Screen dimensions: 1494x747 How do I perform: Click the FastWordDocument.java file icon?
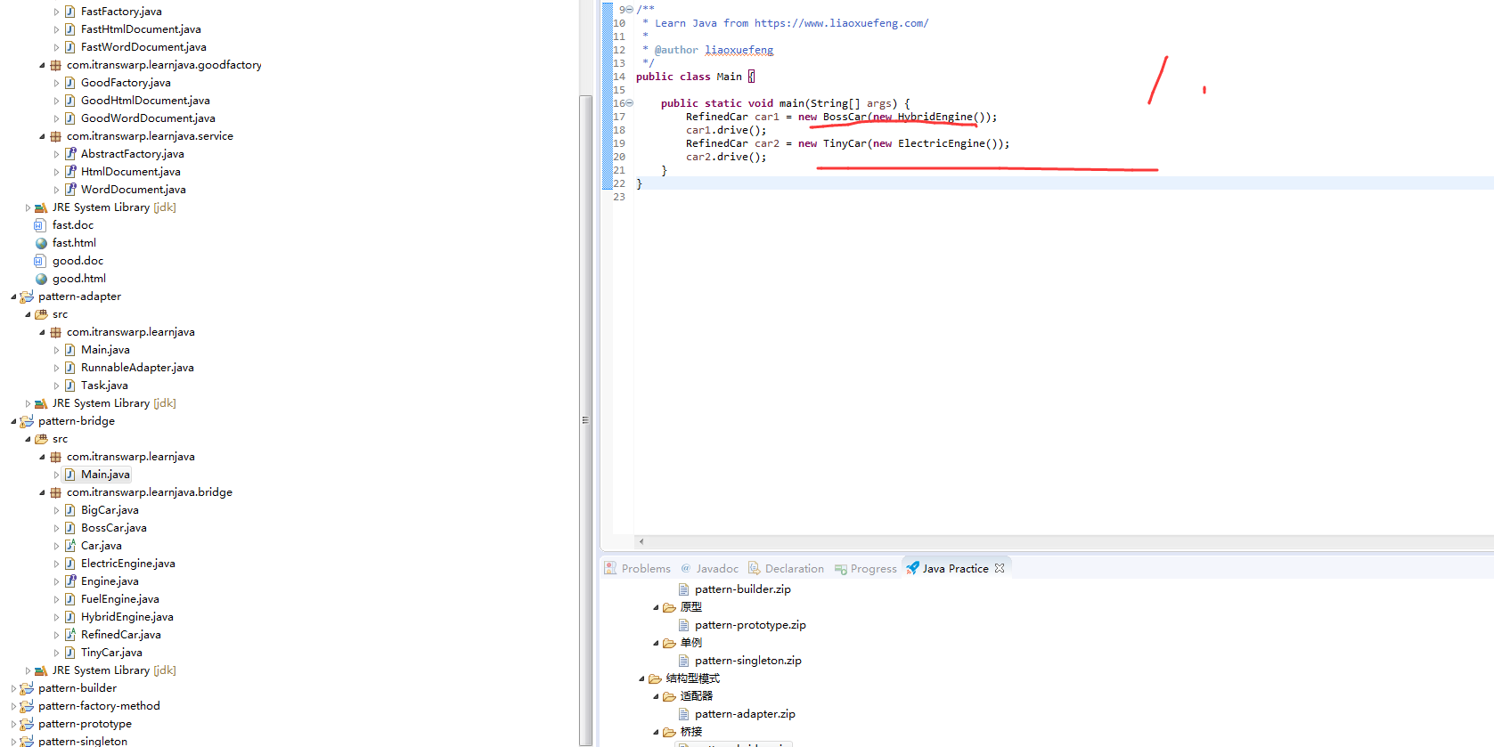69,47
